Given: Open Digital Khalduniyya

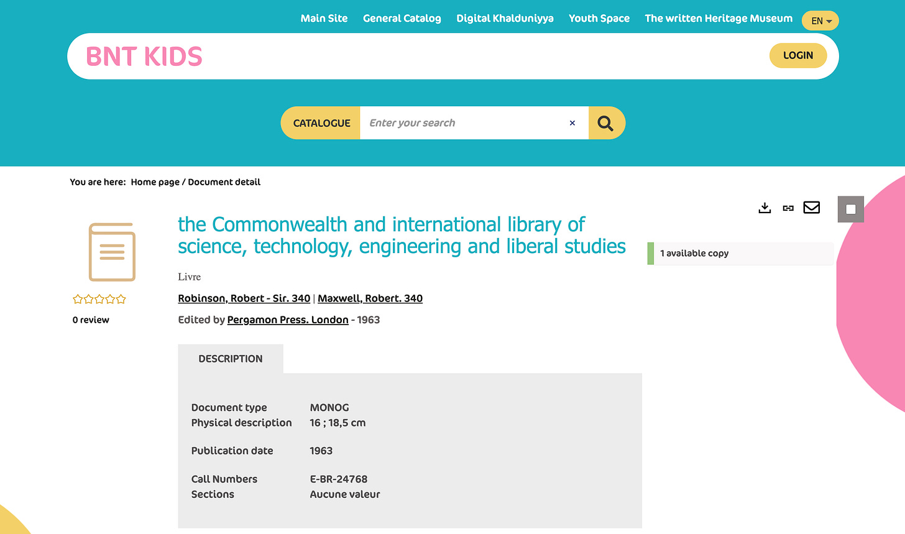Looking at the screenshot, I should (505, 19).
